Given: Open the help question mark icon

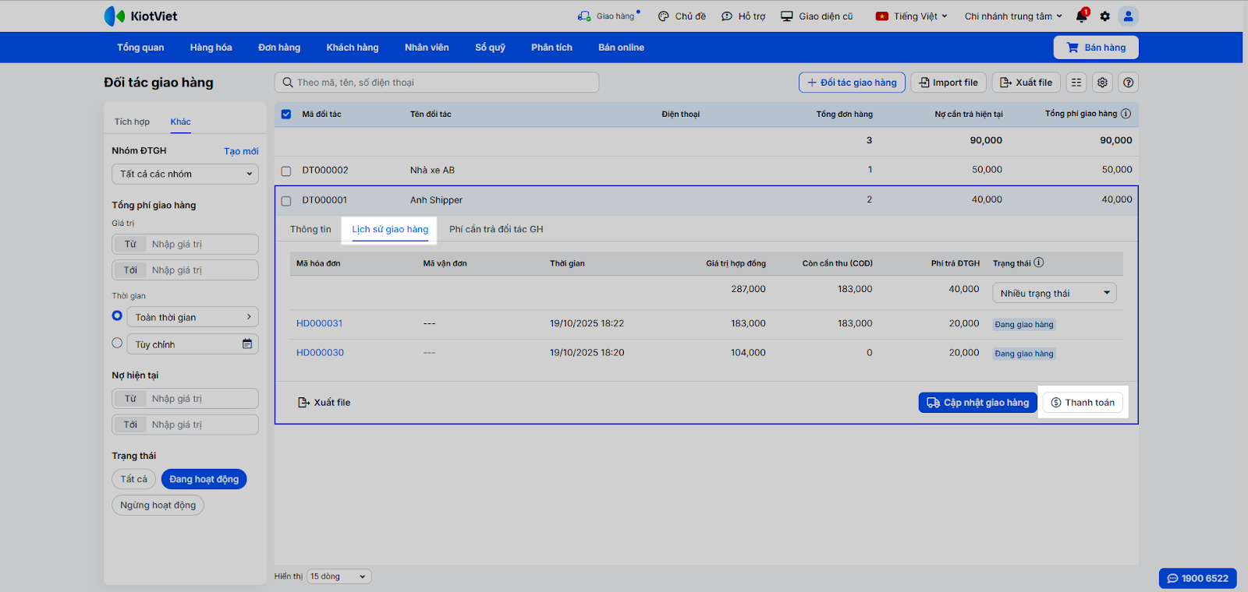Looking at the screenshot, I should coord(1128,83).
